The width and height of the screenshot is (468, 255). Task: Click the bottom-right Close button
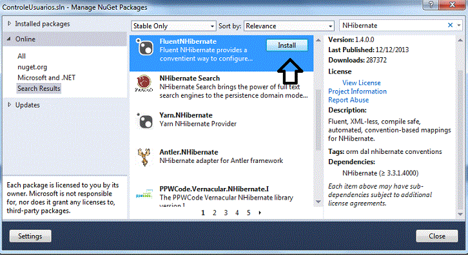click(437, 236)
